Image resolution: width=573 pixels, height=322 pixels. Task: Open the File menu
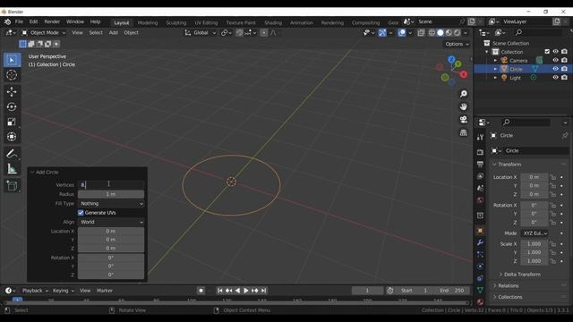tap(19, 21)
